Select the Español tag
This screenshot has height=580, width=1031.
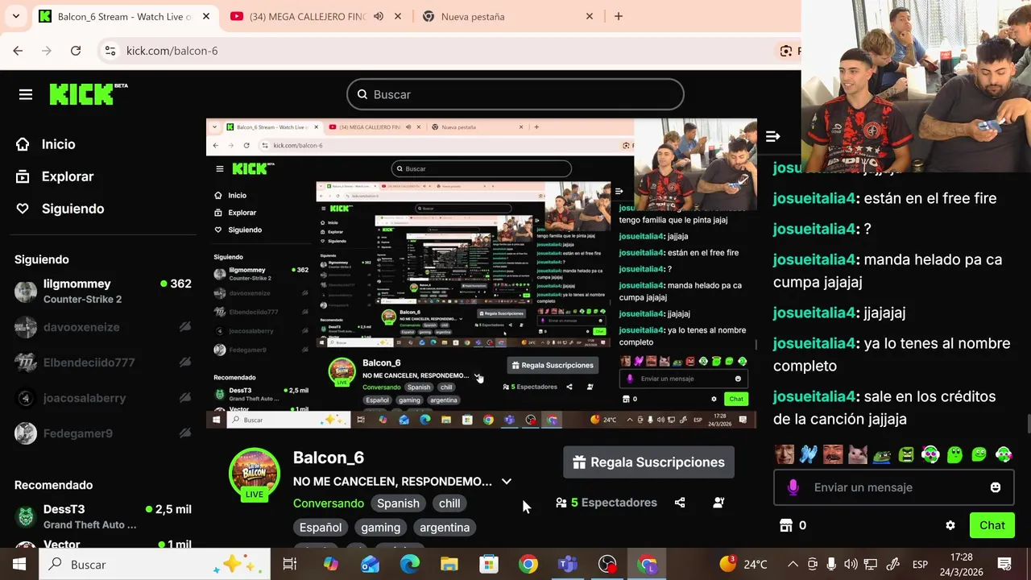click(321, 528)
